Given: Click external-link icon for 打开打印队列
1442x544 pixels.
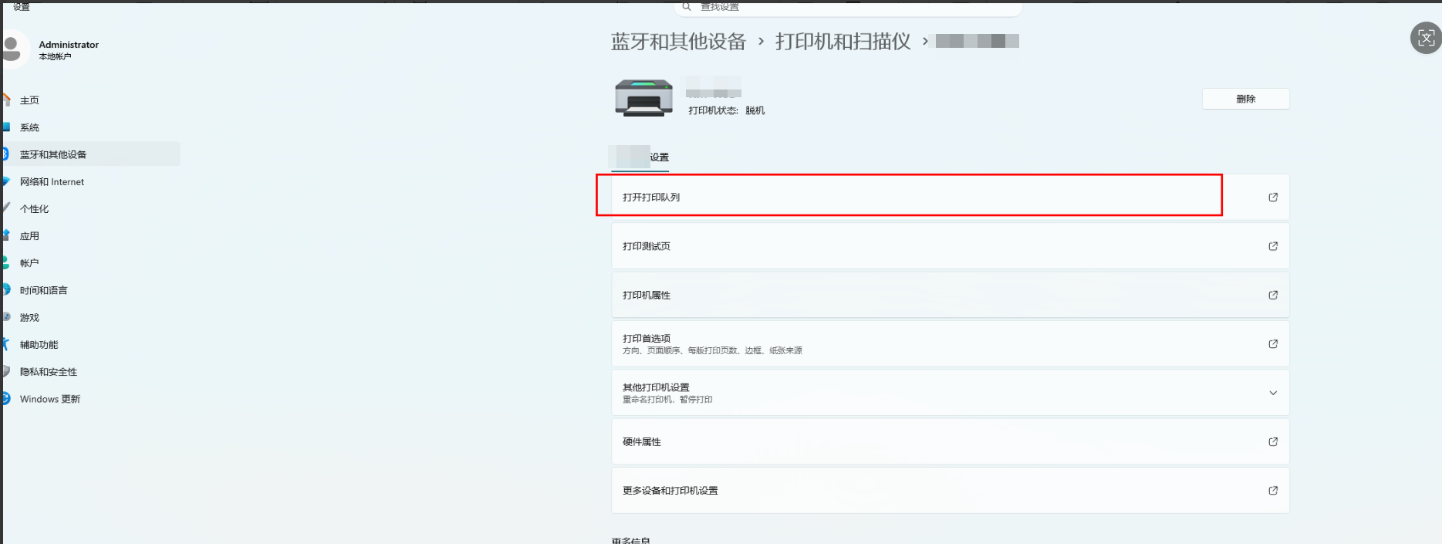Looking at the screenshot, I should click(x=1272, y=198).
